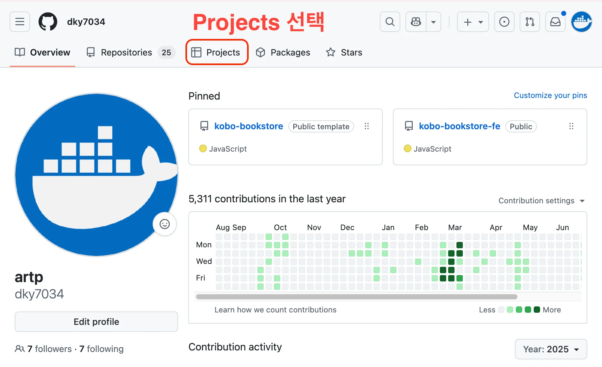Viewport: 602px width, 367px height.
Task: Open the search magnifier button
Action: pos(390,22)
